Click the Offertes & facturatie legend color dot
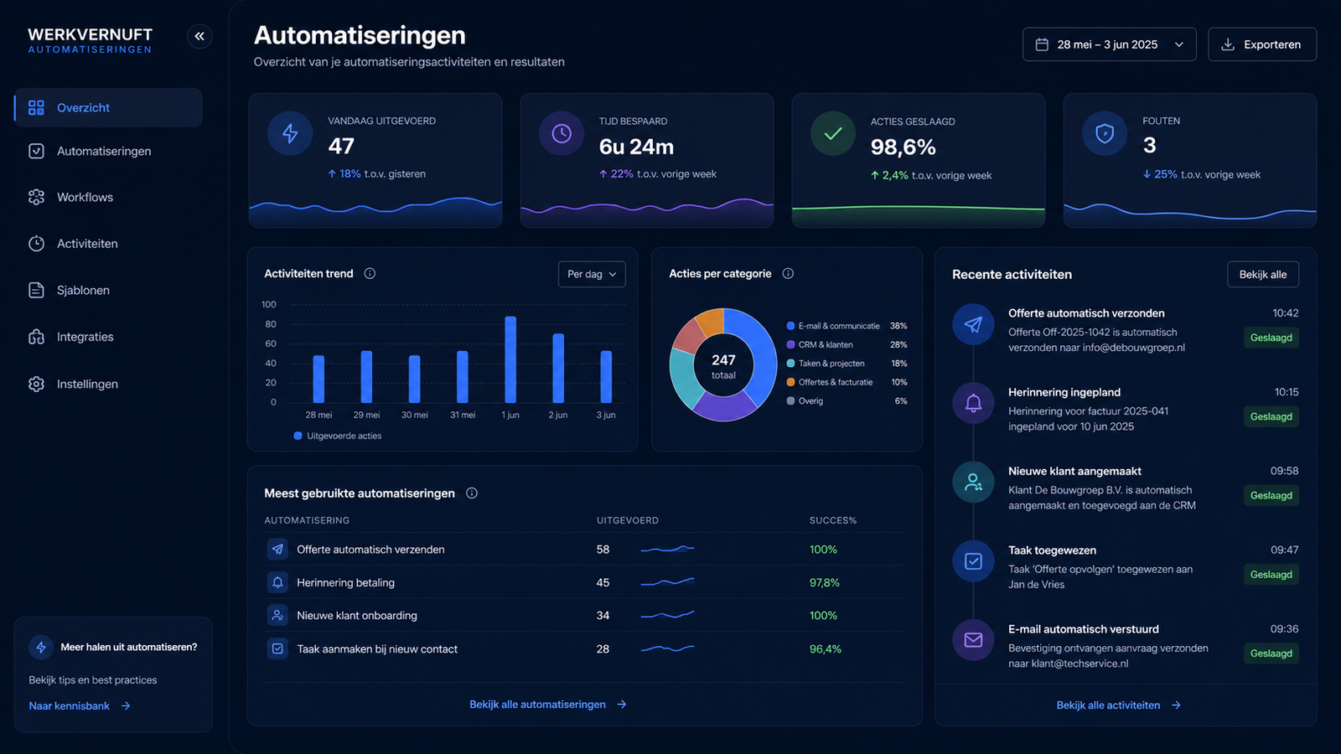1341x754 pixels. click(790, 382)
